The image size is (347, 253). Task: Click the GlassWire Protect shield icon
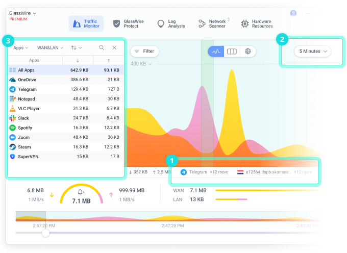[x=117, y=23]
